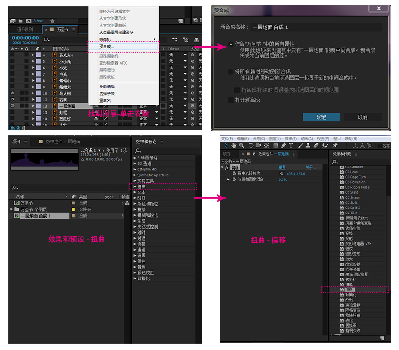Expand the 万圣节 个图层 folder in project panel
Viewport: 399px width, 350px height.
click(x=11, y=209)
